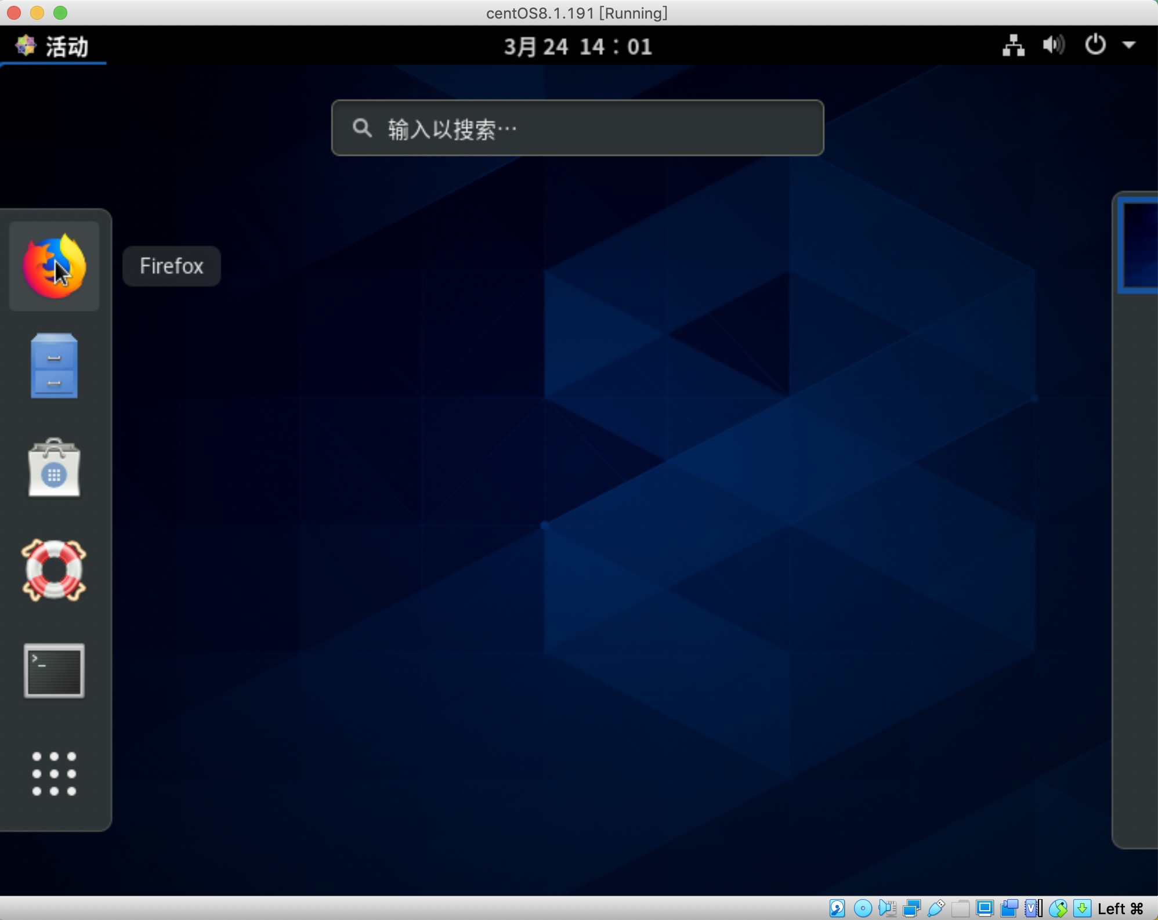Click the power icon in top bar
1158x920 pixels.
(1095, 45)
